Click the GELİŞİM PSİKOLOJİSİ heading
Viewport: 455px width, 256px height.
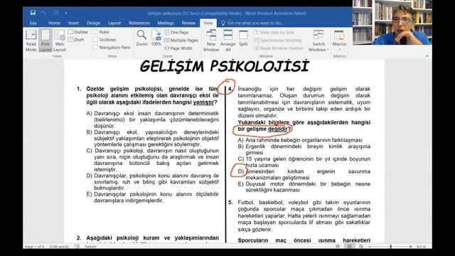(x=225, y=66)
